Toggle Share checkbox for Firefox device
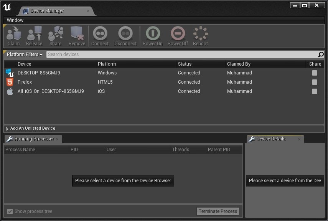The image size is (328, 221). pos(315,82)
